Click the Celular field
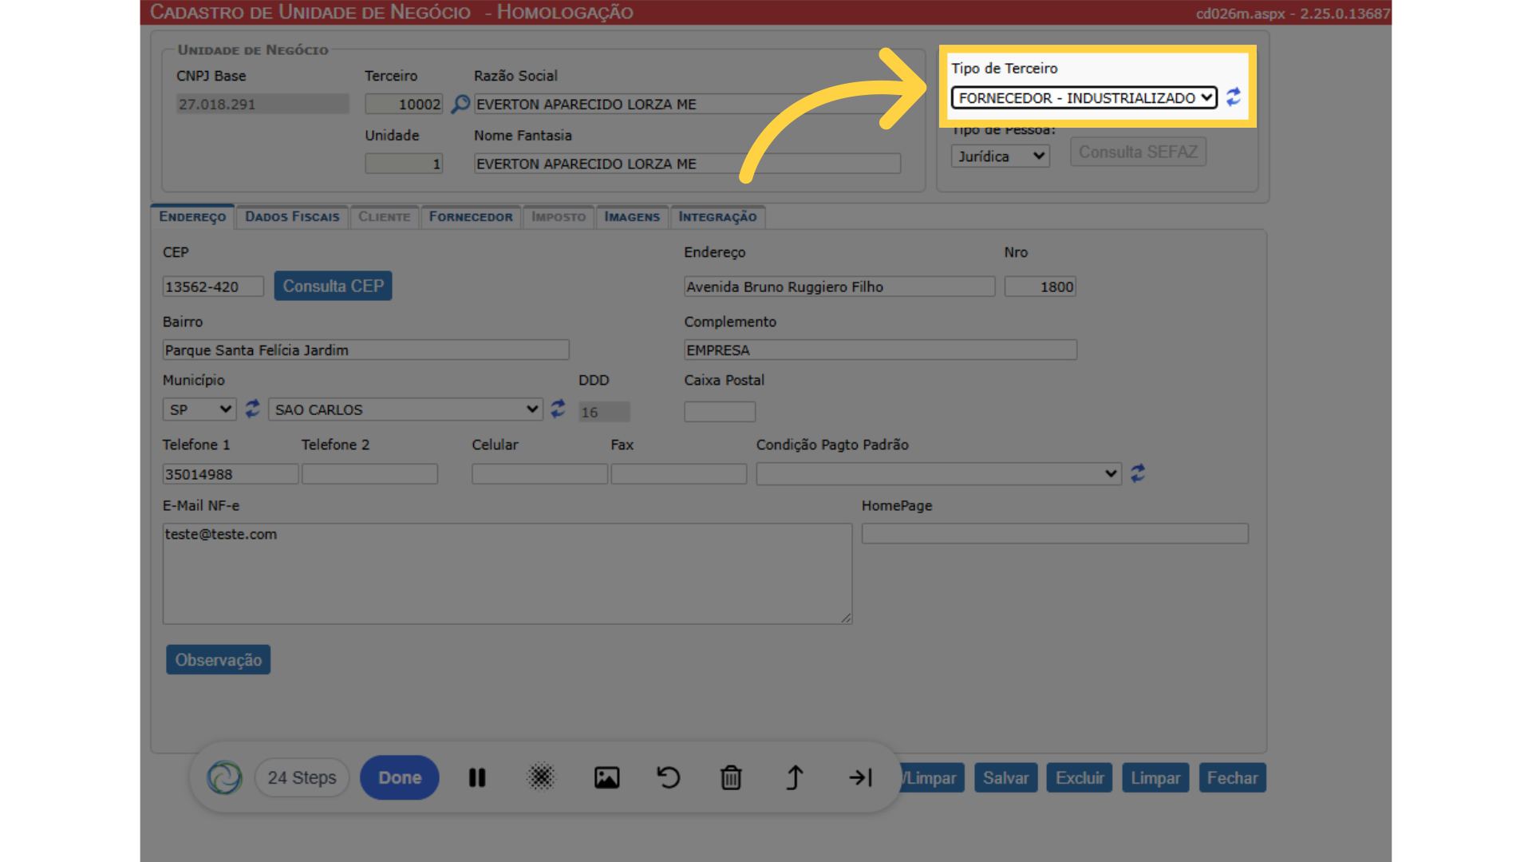 point(539,474)
